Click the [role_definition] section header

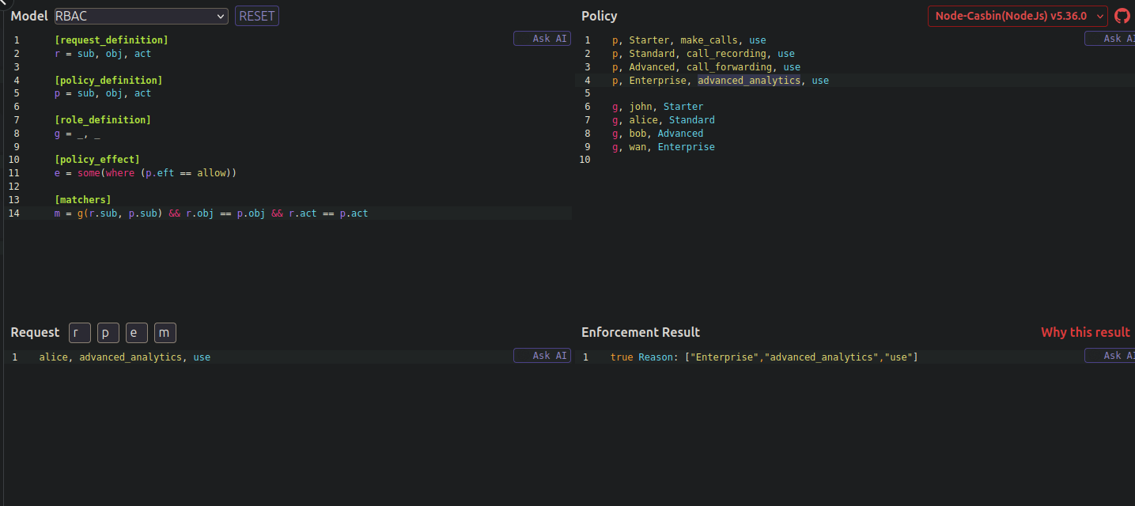tap(103, 119)
